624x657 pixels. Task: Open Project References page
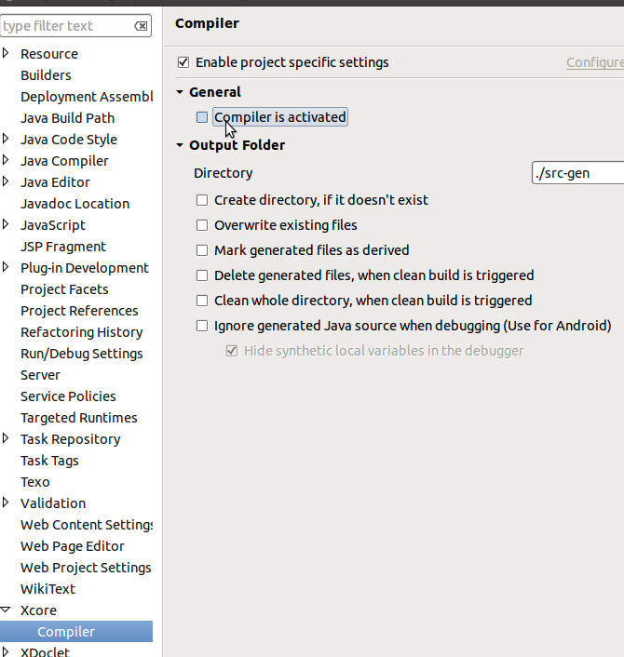pyautogui.click(x=79, y=311)
